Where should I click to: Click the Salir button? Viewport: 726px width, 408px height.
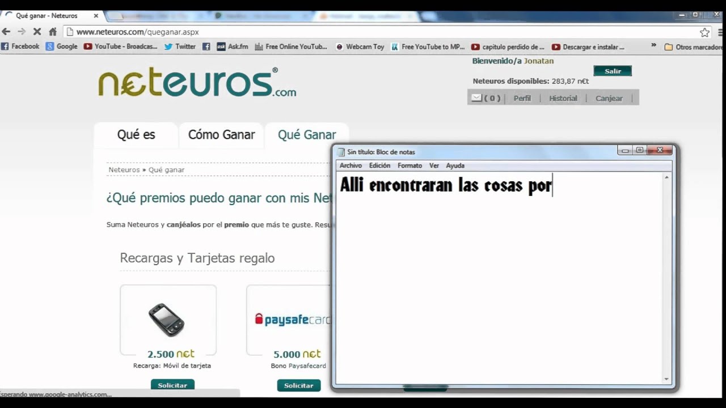(x=613, y=71)
